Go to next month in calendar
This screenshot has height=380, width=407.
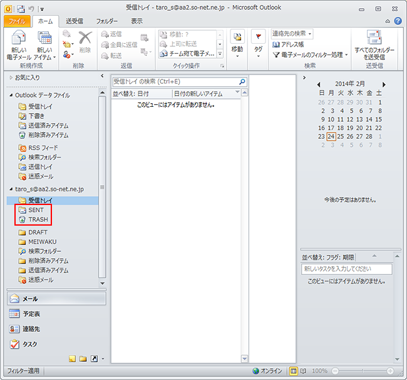coord(384,84)
